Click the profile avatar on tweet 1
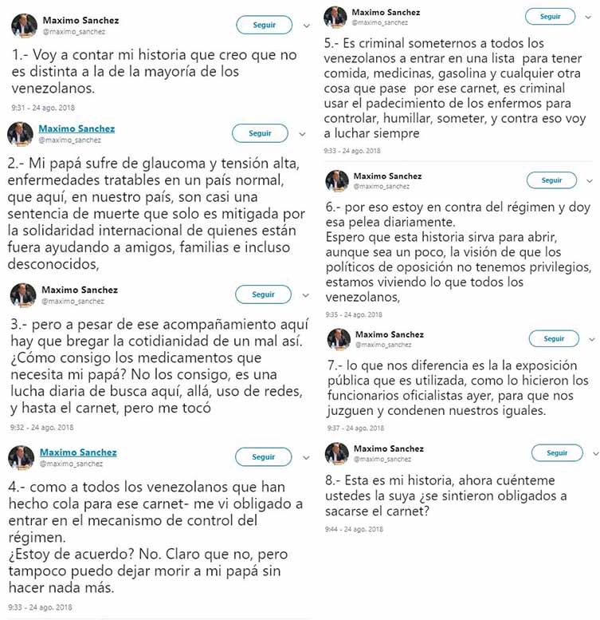The image size is (600, 620). coord(24,26)
